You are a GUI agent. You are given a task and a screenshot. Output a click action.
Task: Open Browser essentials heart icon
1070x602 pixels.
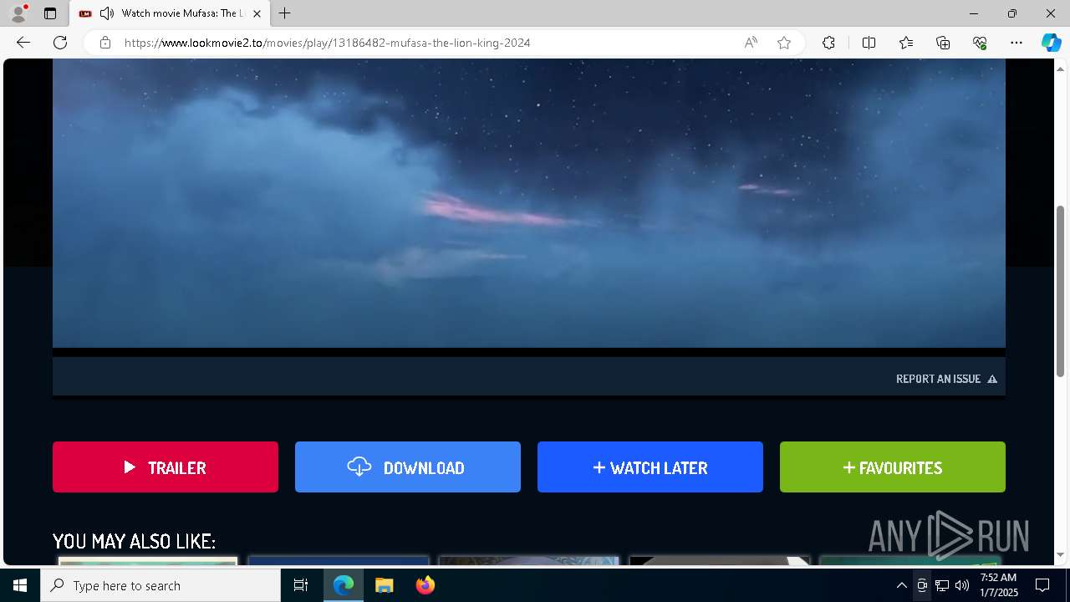click(x=980, y=43)
